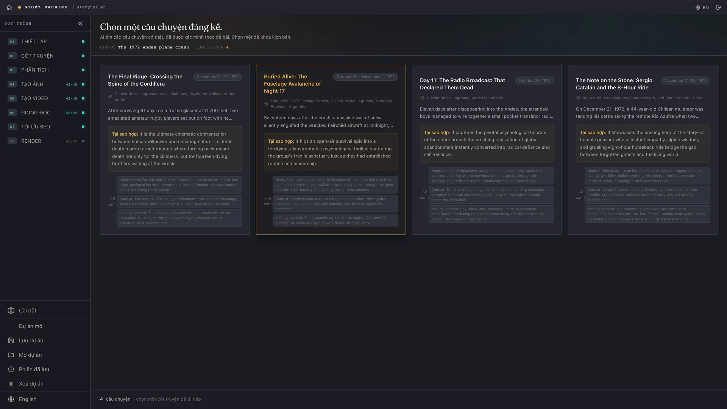Click location pin icon on Buried Alive card
Screen dimensions: 727x409
[266, 104]
